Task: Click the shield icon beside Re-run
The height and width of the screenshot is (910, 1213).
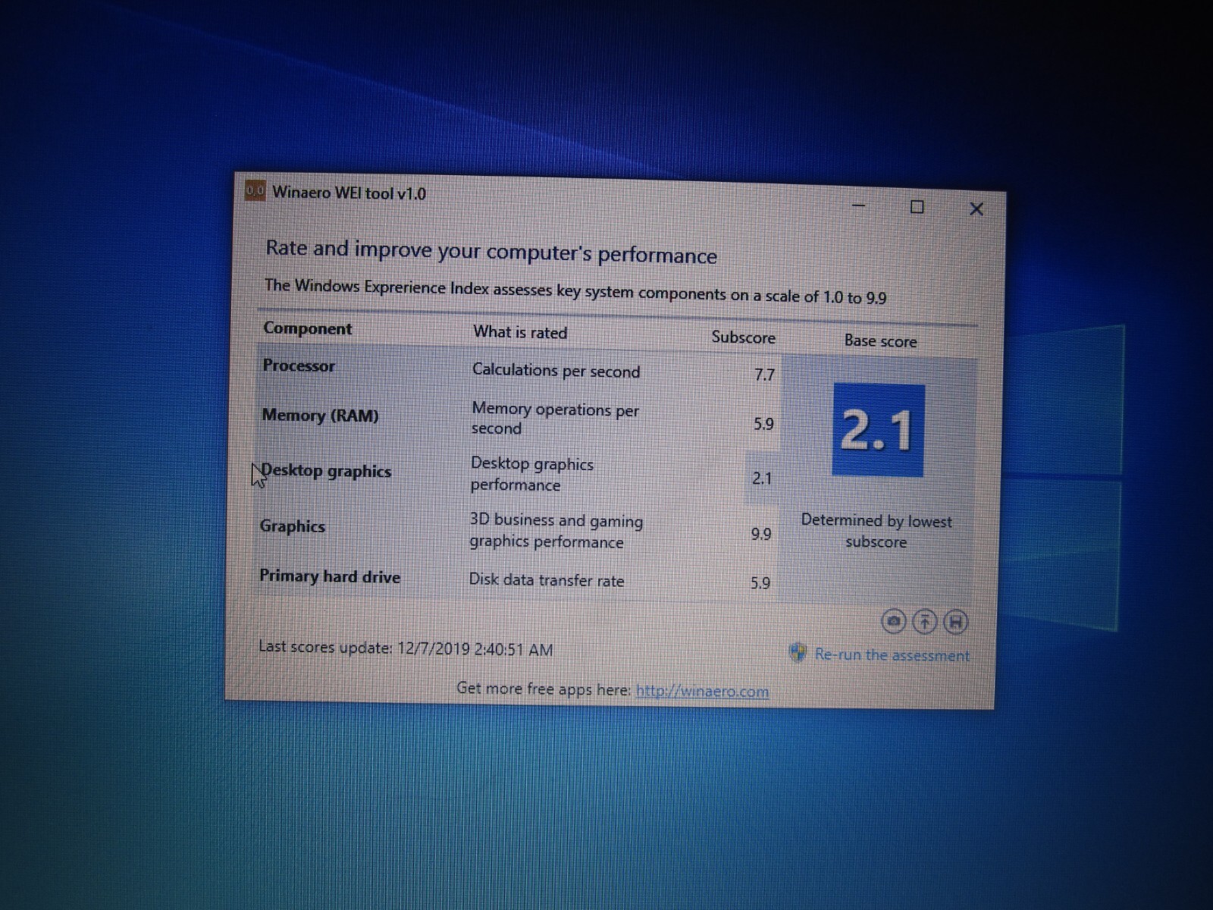Action: coord(798,652)
